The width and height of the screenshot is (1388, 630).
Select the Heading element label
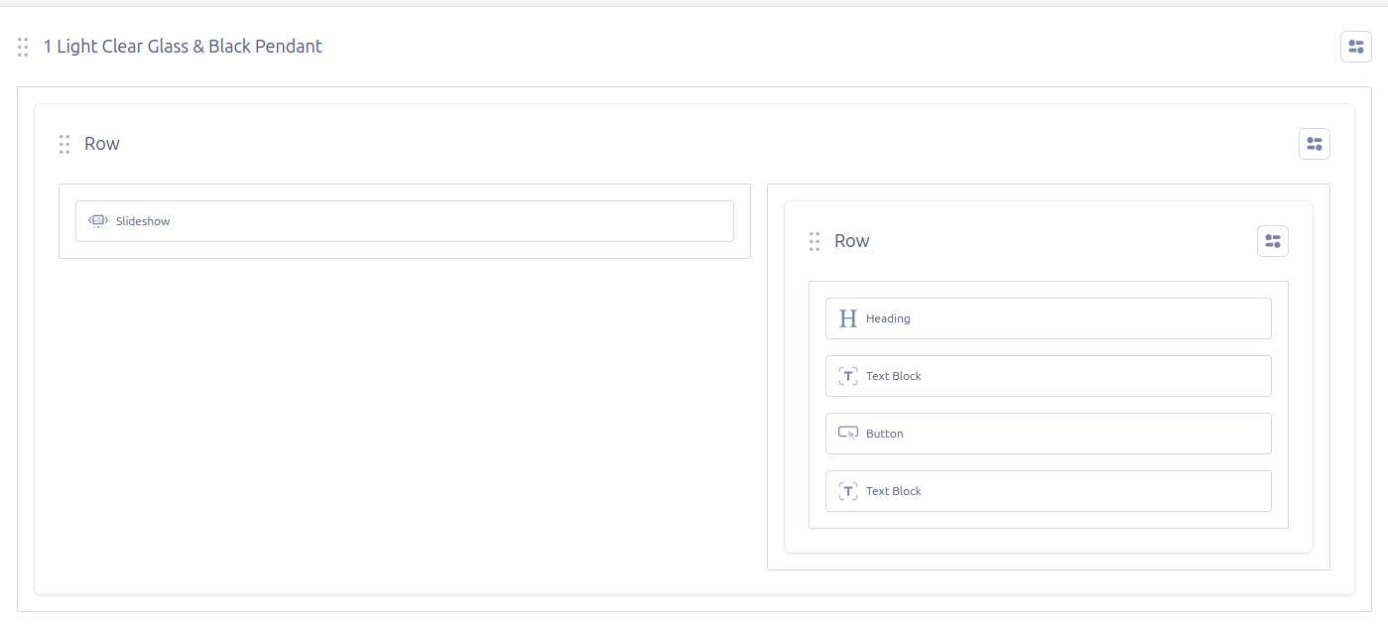tap(888, 318)
